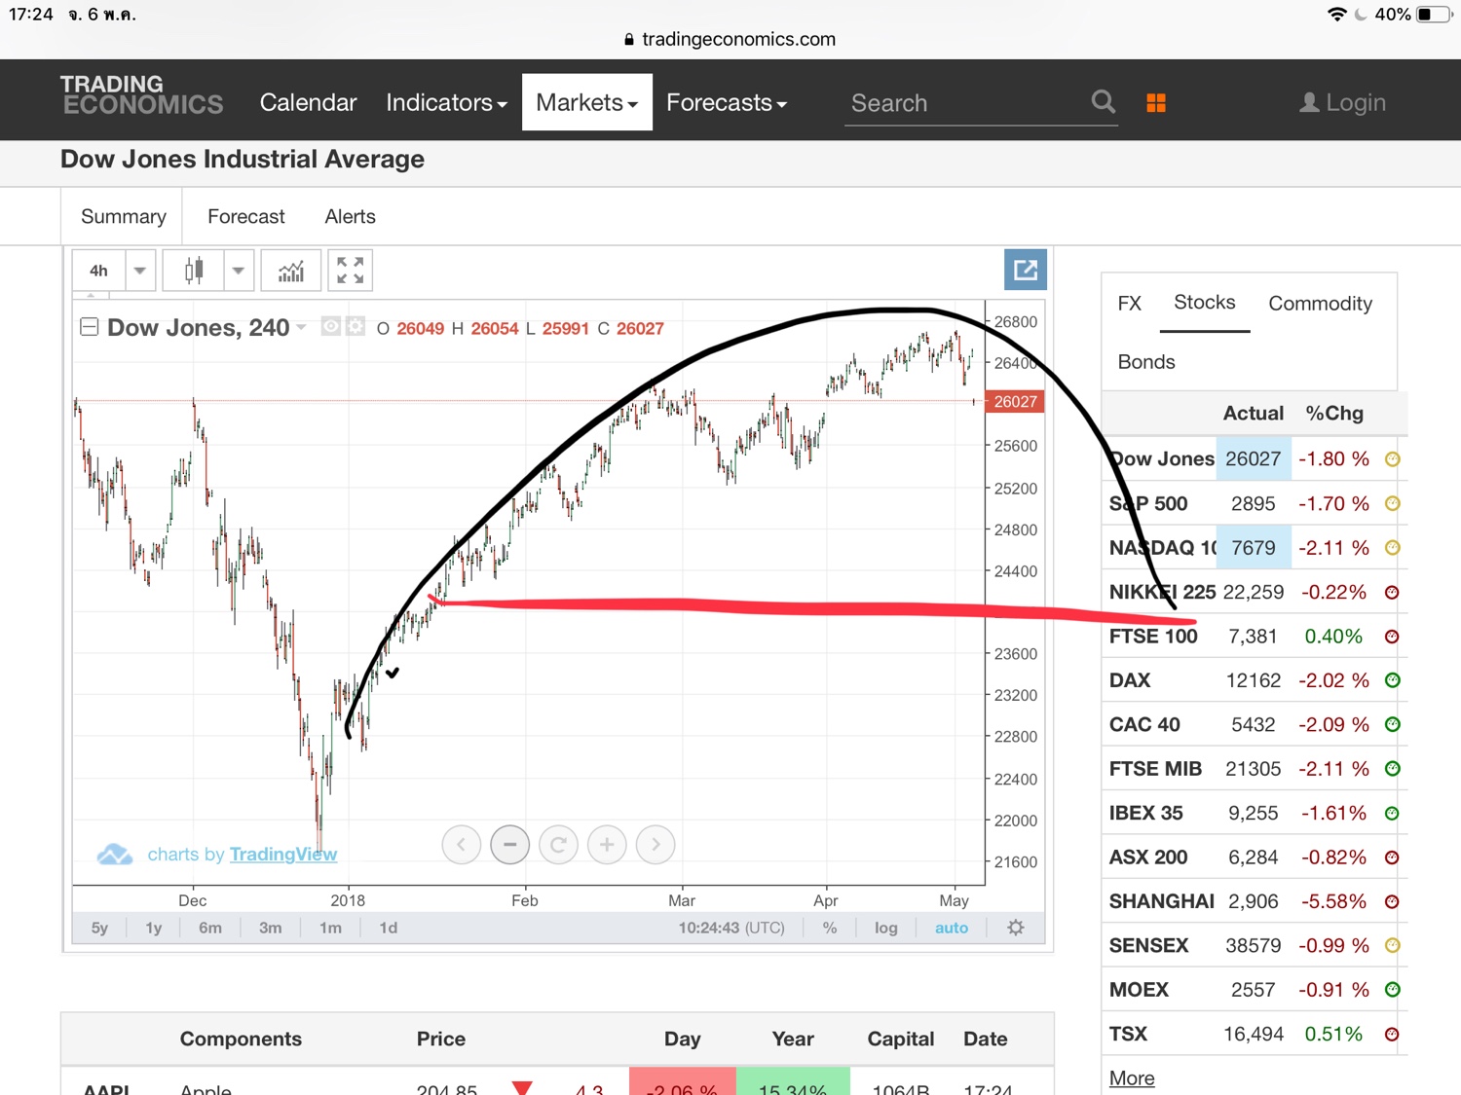
Task: Set chart range to 3m
Action: coord(271,928)
